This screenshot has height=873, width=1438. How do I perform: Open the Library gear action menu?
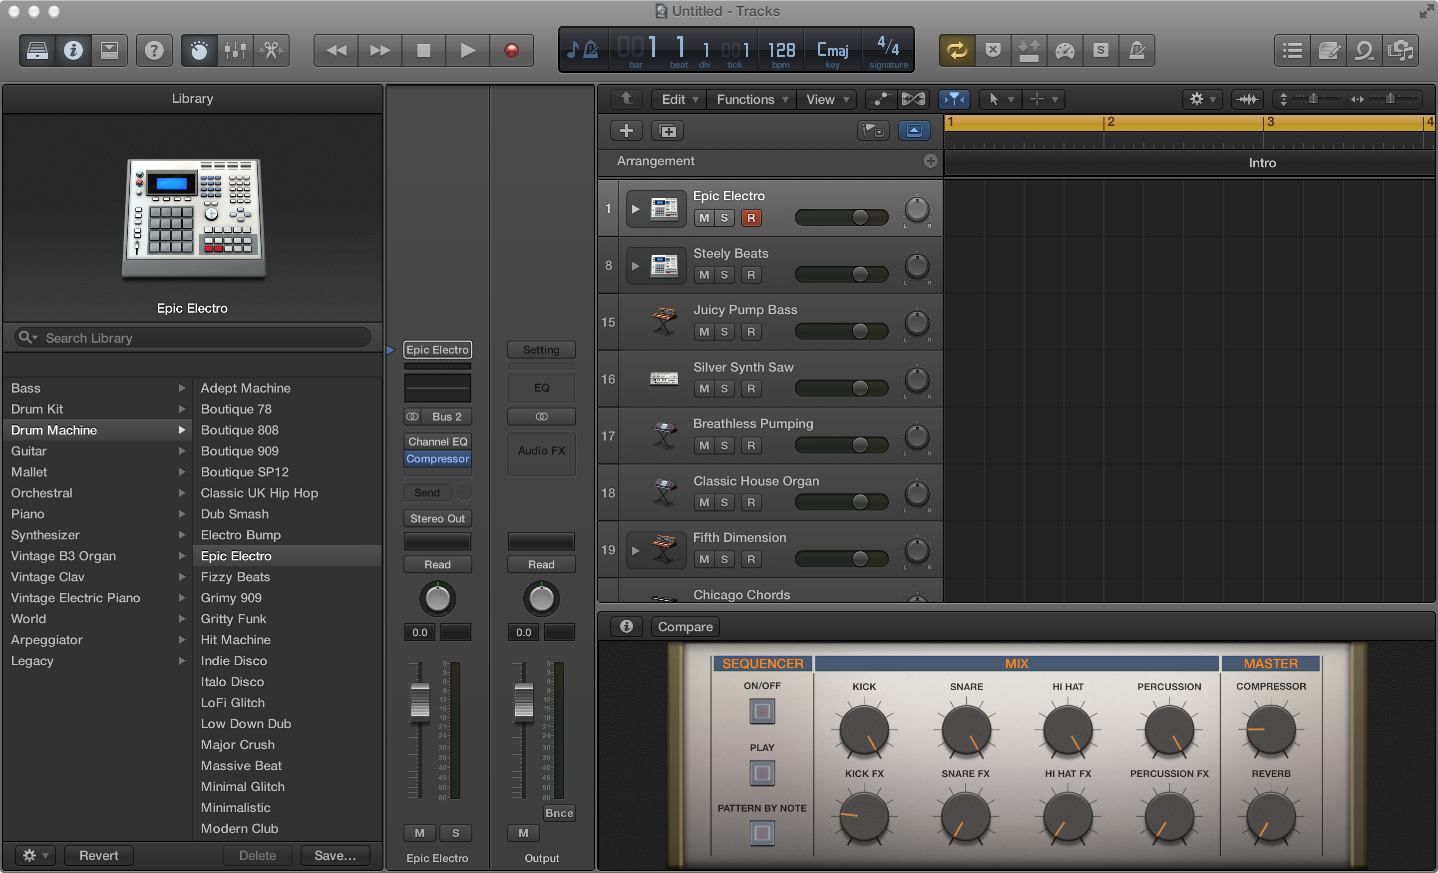(x=35, y=856)
